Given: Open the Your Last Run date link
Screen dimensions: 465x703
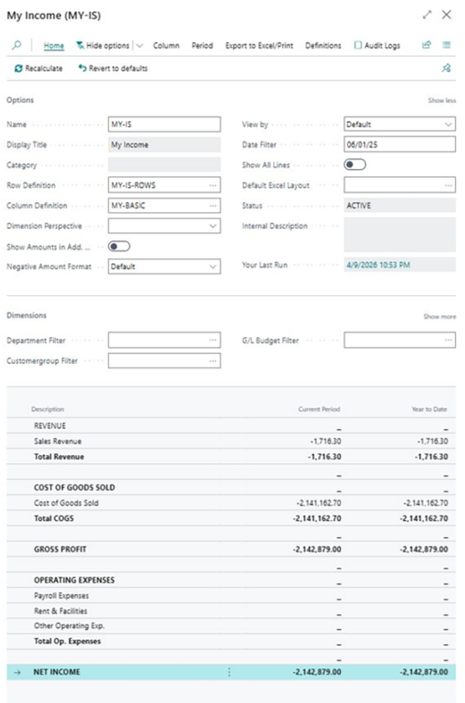Looking at the screenshot, I should (378, 265).
